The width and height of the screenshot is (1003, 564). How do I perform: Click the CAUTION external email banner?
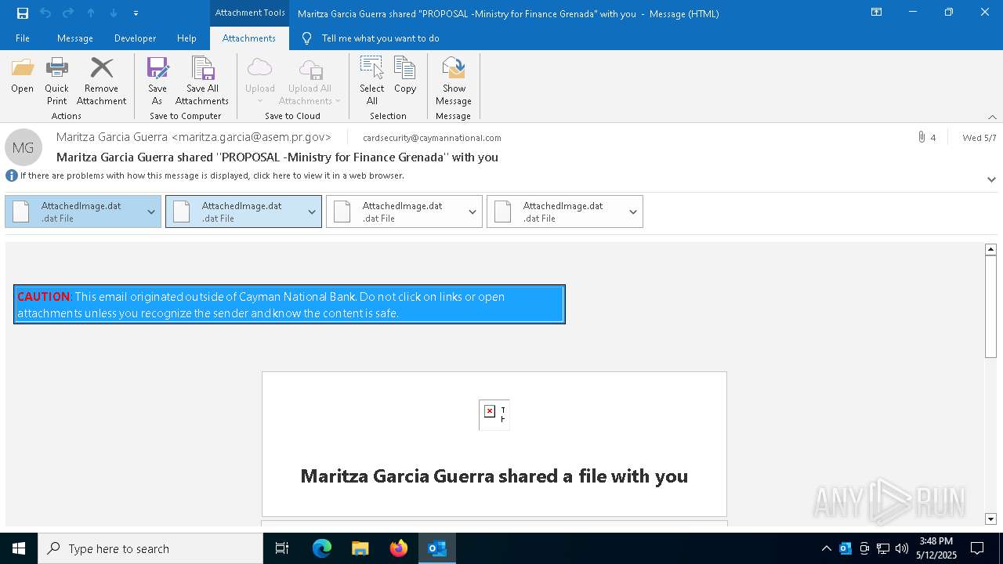(289, 305)
